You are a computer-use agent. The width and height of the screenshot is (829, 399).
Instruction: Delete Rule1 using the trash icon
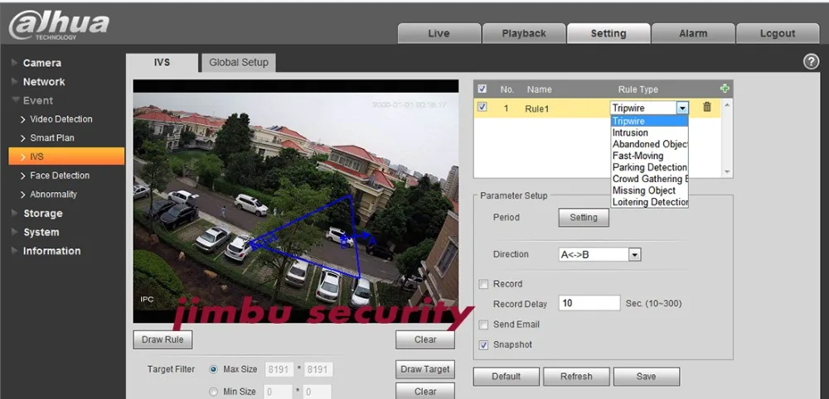tap(707, 107)
